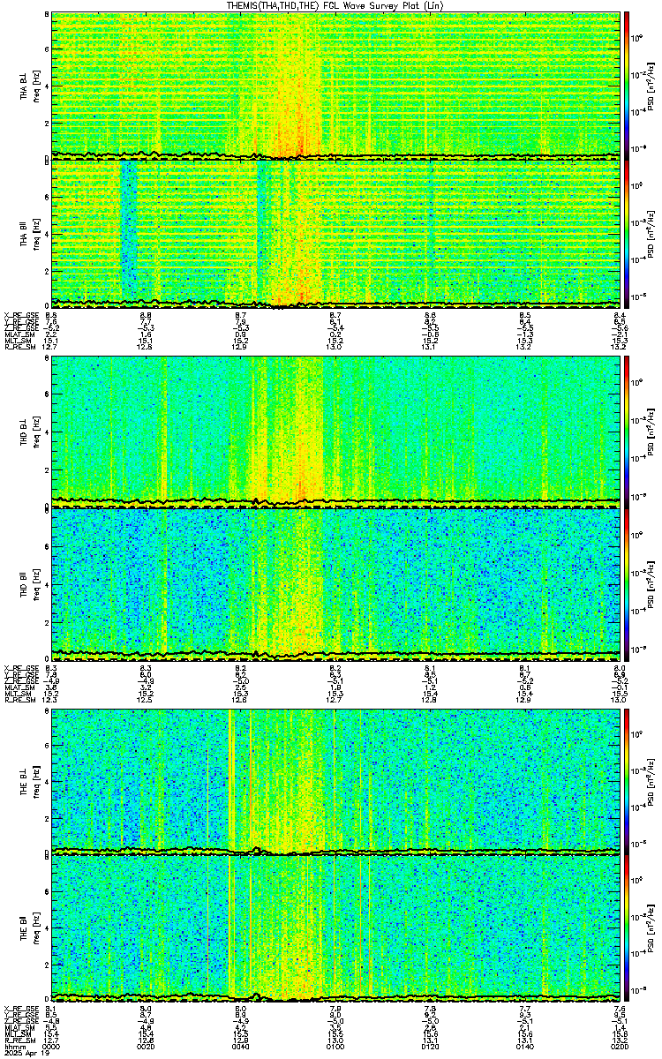Click the THE B-parallel freq [Hz] axis label
This screenshot has width=662, height=1059.
click(38, 929)
